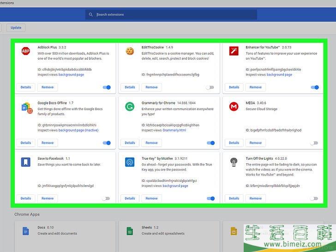Select Turn Off the Lights ID text

pyautogui.click(x=273, y=186)
